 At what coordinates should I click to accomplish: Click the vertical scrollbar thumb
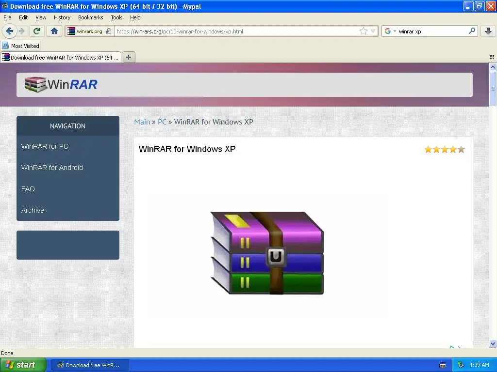click(x=493, y=88)
